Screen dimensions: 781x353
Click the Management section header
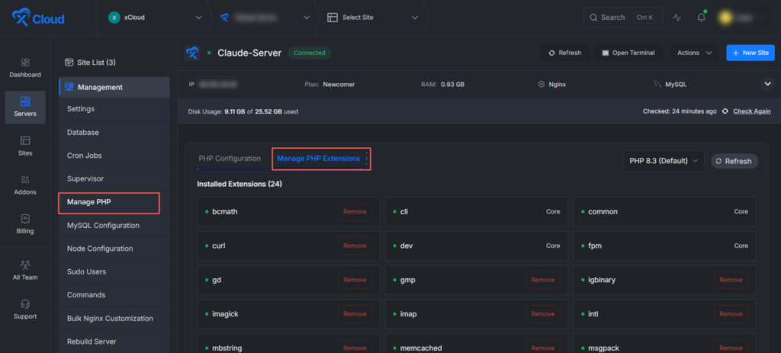pyautogui.click(x=114, y=87)
